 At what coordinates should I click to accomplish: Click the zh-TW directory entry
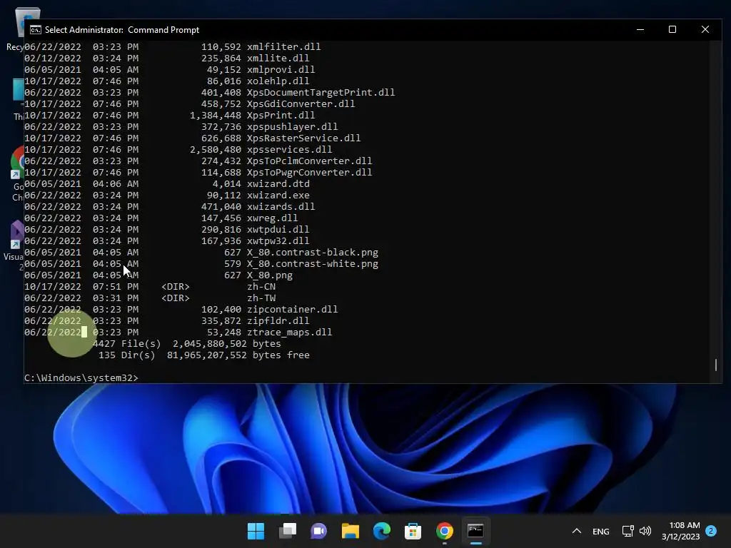coord(261,298)
